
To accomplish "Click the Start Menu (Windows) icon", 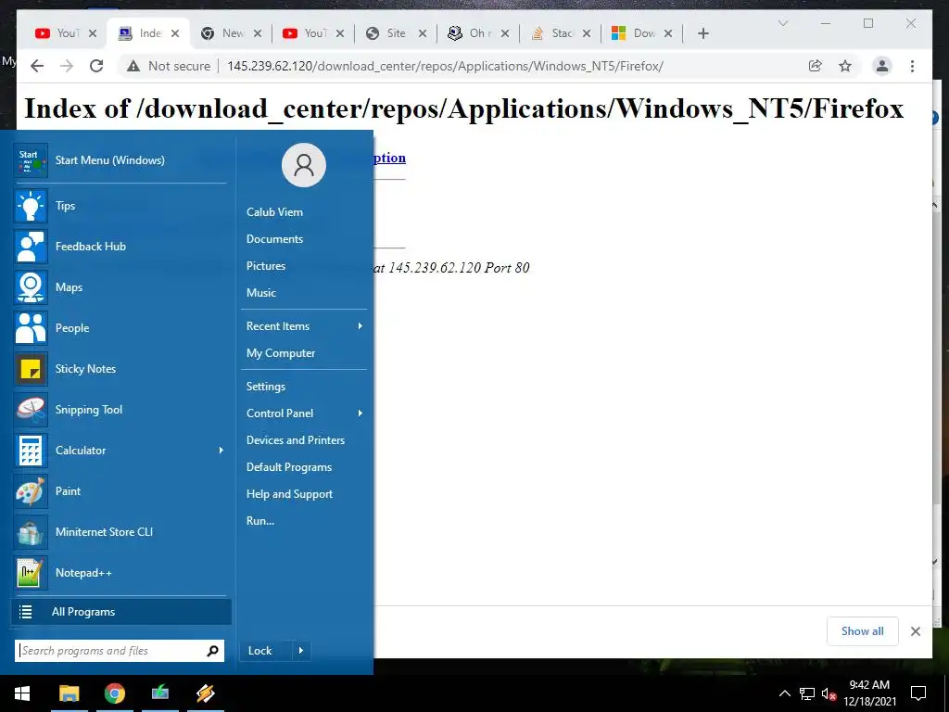I will pos(31,160).
